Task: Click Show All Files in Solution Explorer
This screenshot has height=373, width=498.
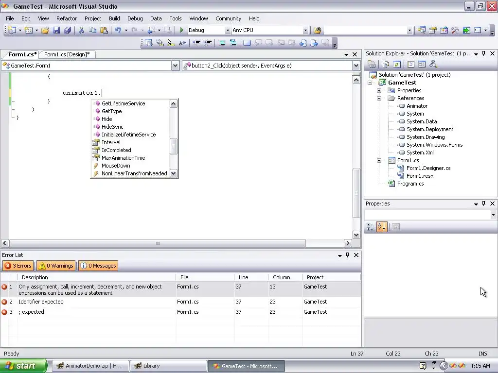Action: point(386,65)
